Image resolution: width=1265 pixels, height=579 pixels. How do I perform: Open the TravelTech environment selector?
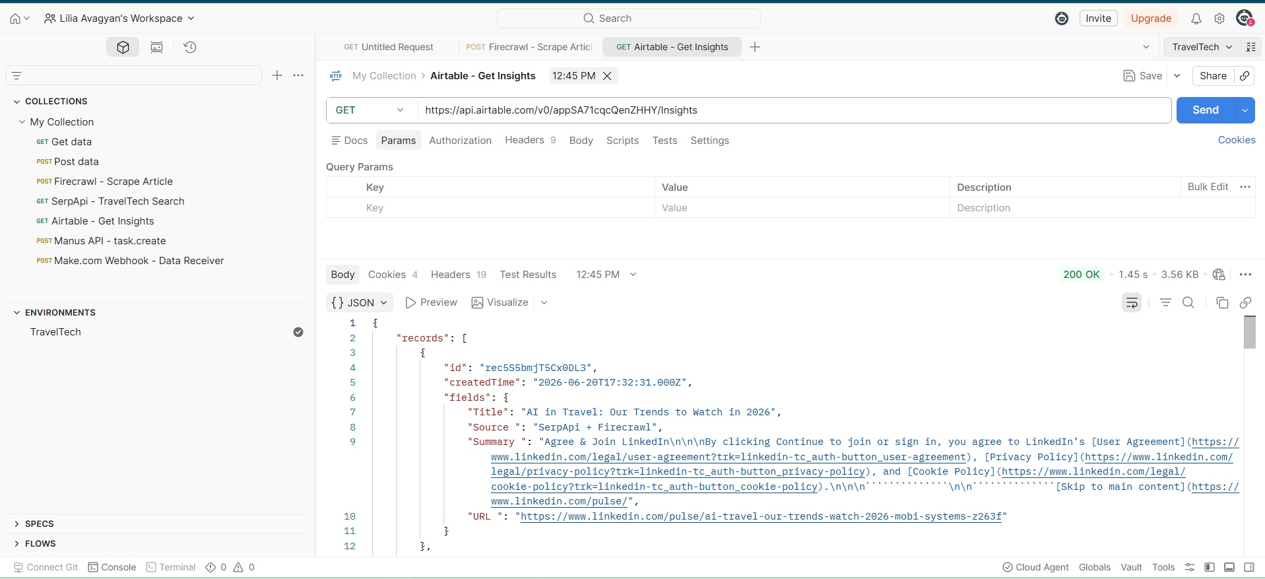click(1202, 47)
